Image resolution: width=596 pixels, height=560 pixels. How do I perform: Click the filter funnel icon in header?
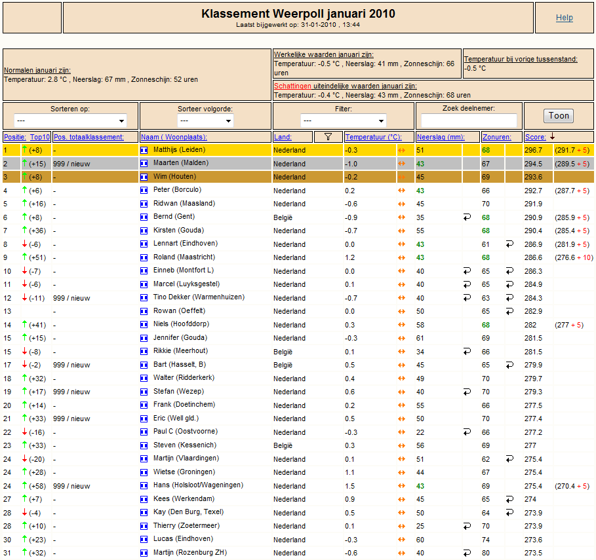(x=328, y=137)
